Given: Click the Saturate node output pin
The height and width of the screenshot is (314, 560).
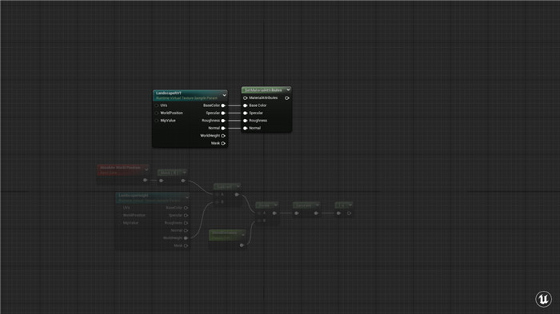Looking at the screenshot, I should 316,213.
